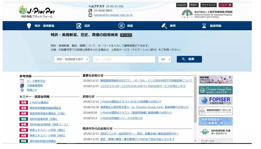Expand the 特許・実用新案を探す dropdown
This screenshot has height=149, width=261.
pos(71,59)
